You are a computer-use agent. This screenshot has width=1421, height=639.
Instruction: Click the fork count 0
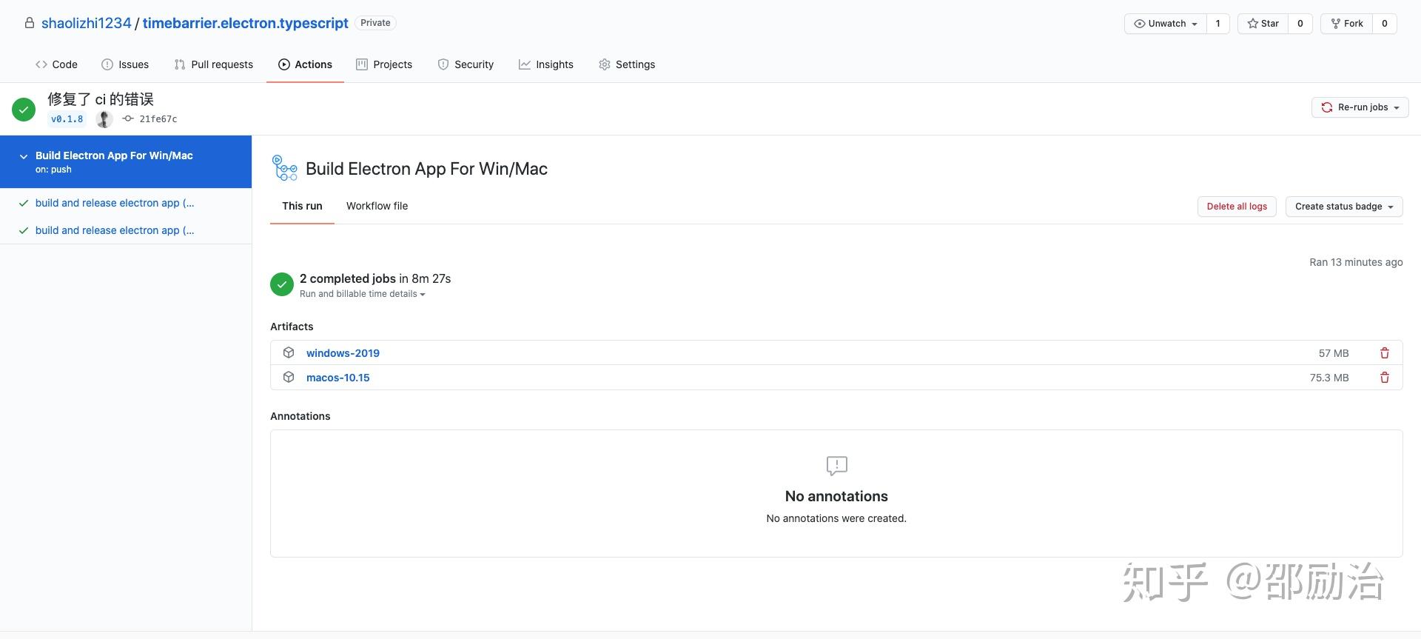pos(1384,24)
